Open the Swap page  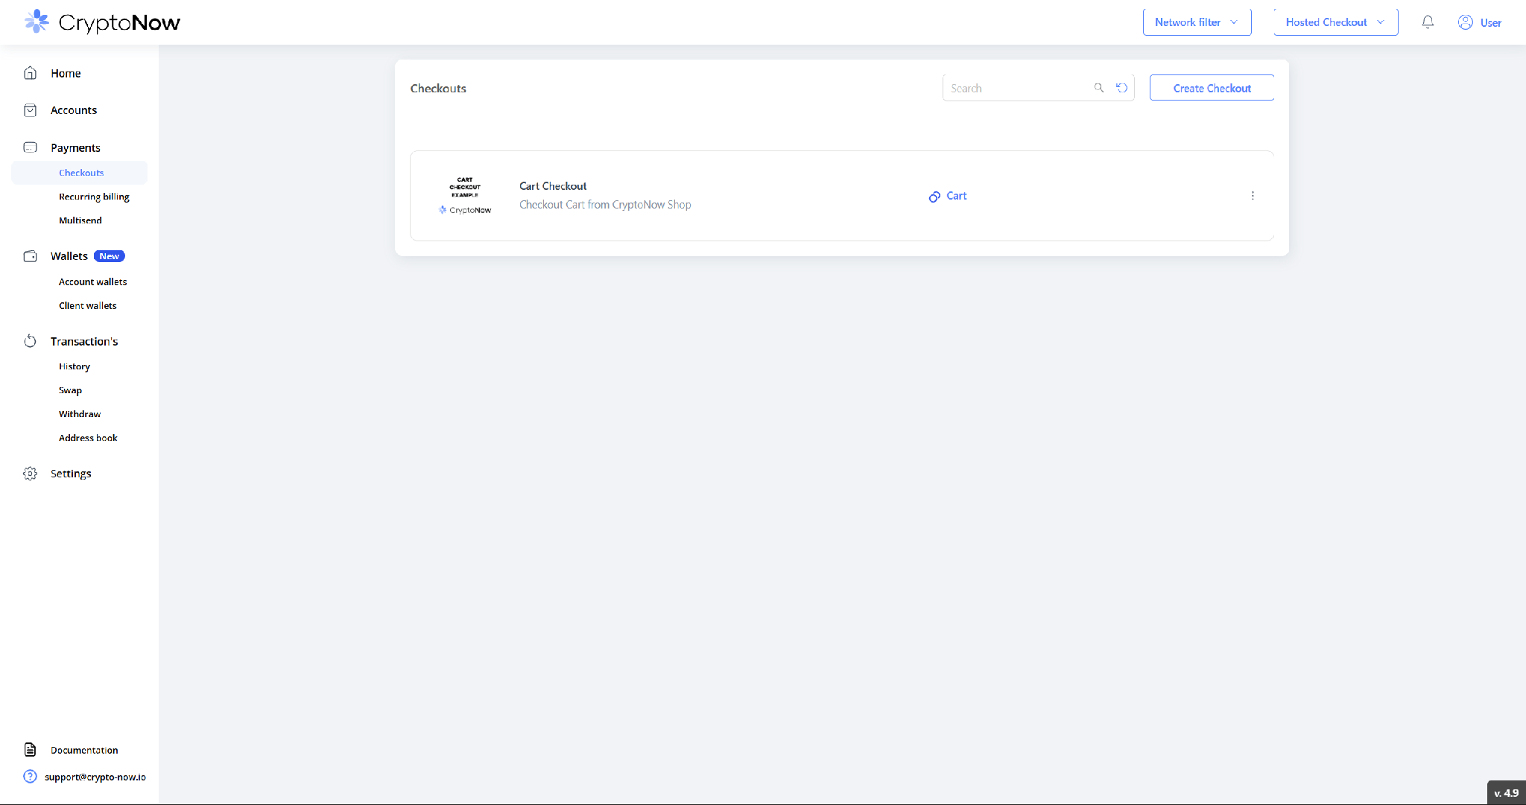click(x=70, y=390)
